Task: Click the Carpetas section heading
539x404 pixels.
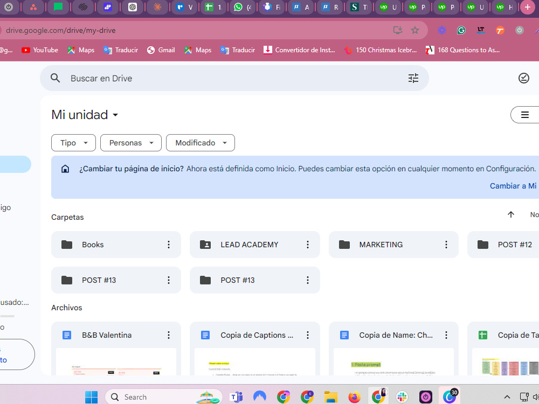Action: (x=67, y=217)
